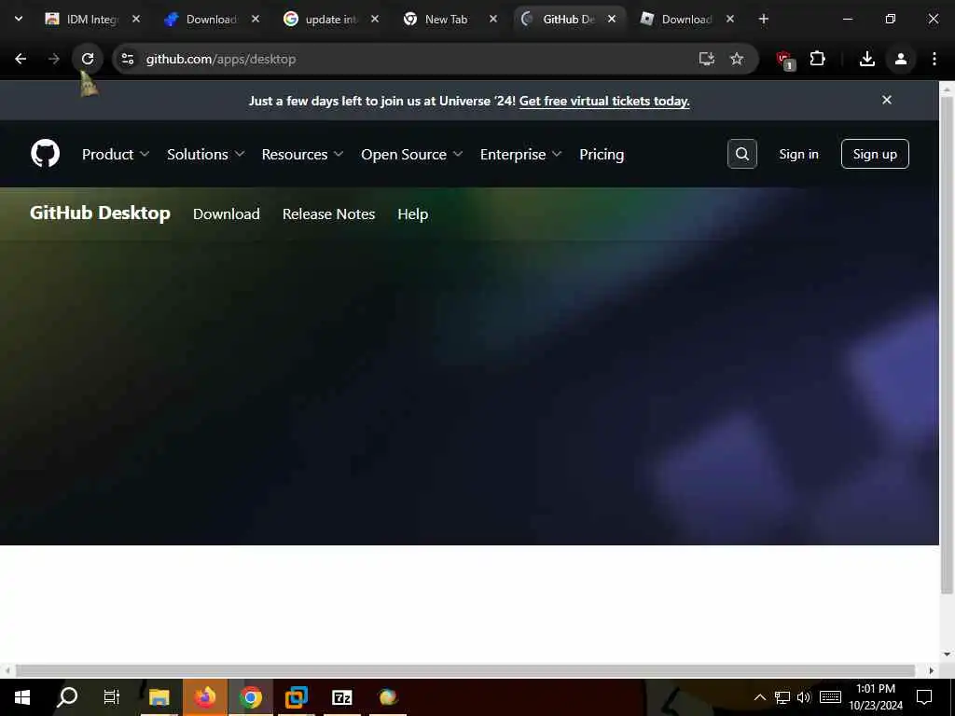Click the vertical scrollbar thumb
The height and width of the screenshot is (716, 955).
(947, 344)
